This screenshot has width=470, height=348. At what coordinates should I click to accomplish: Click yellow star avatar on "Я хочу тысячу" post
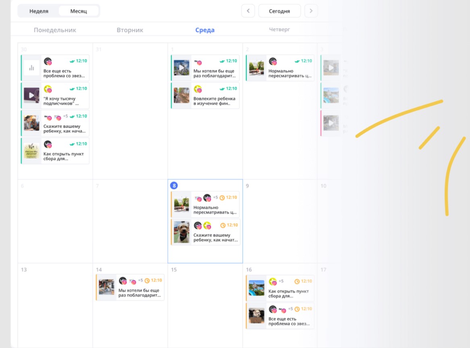[48, 89]
